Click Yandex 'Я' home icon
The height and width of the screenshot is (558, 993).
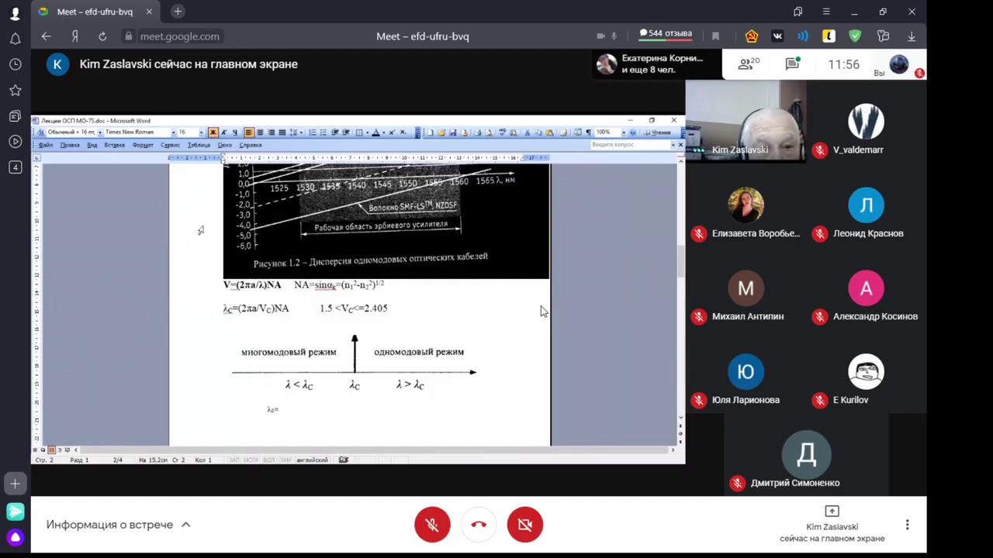point(75,36)
